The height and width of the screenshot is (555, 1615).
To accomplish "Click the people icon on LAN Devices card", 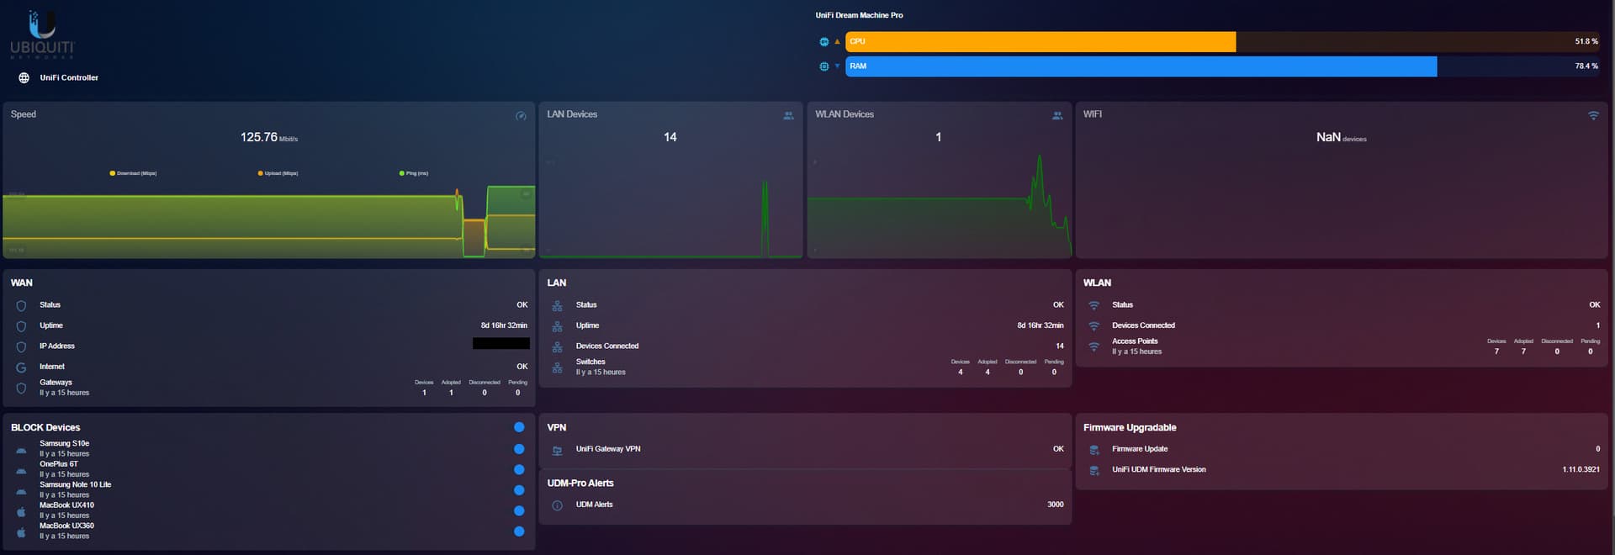I will [788, 115].
